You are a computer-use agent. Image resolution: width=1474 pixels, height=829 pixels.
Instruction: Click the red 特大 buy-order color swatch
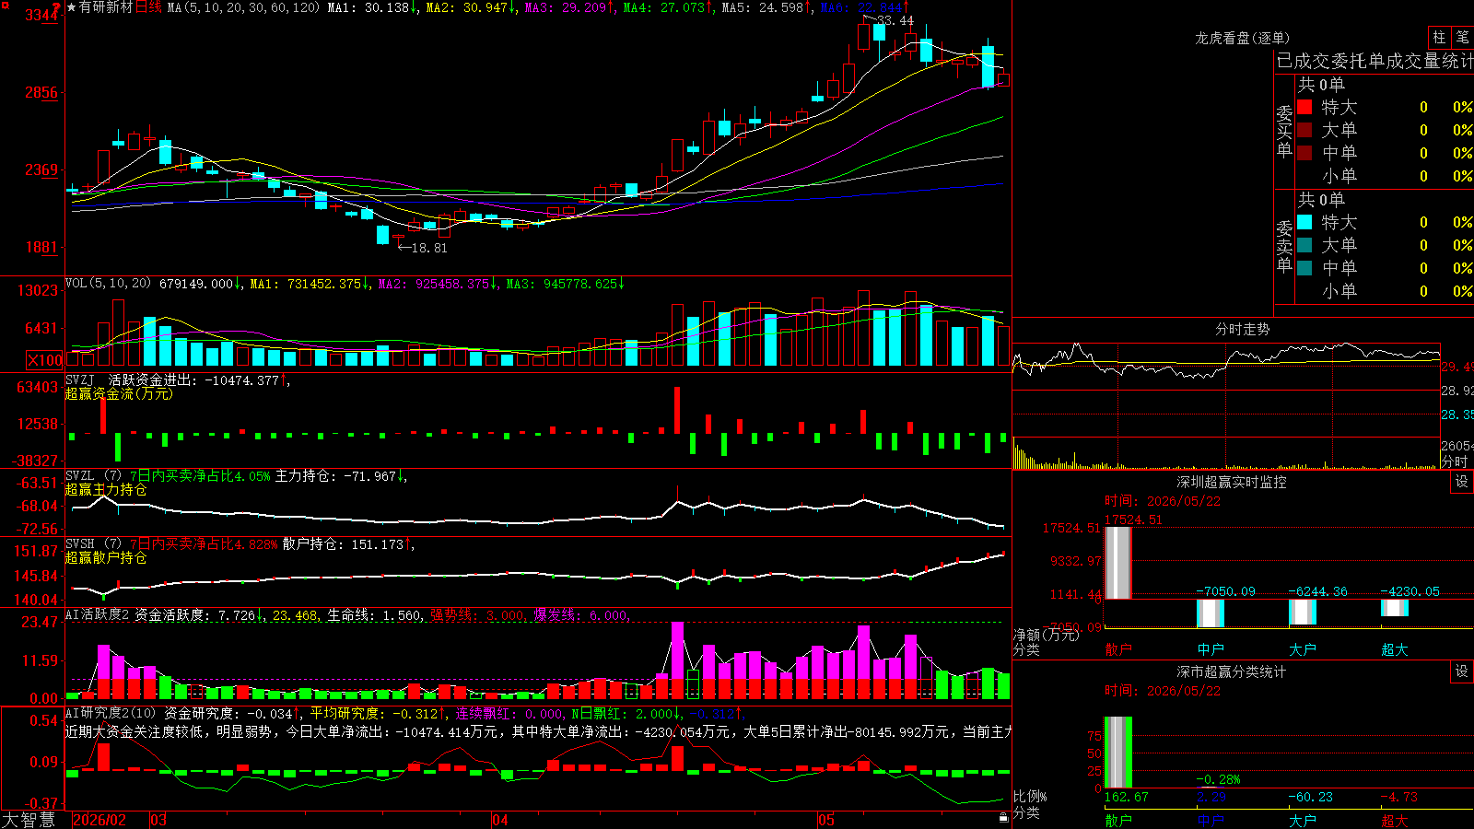pyautogui.click(x=1304, y=107)
